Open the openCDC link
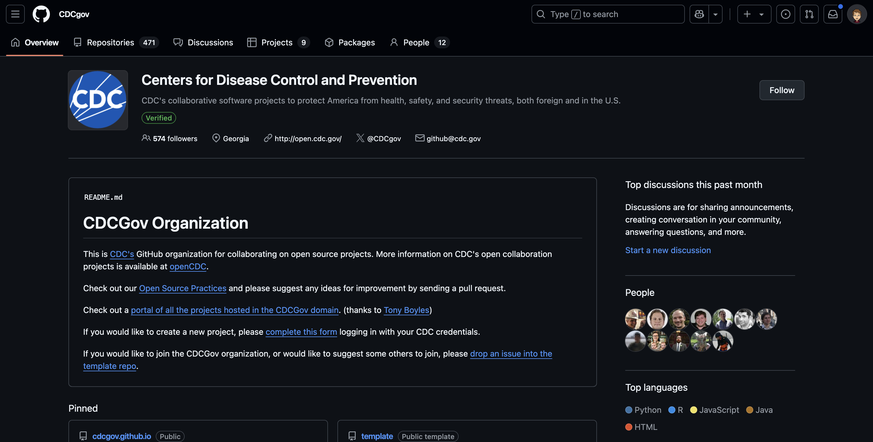This screenshot has width=873, height=442. (x=188, y=267)
